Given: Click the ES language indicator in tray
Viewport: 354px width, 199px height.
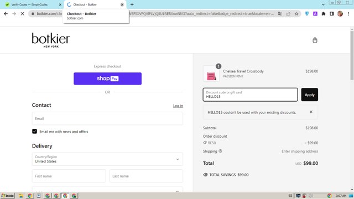Looking at the screenshot, I should pos(290,196).
